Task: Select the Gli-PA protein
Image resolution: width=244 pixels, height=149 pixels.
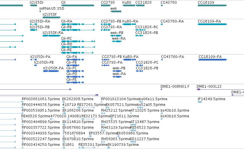Action: click(x=72, y=57)
